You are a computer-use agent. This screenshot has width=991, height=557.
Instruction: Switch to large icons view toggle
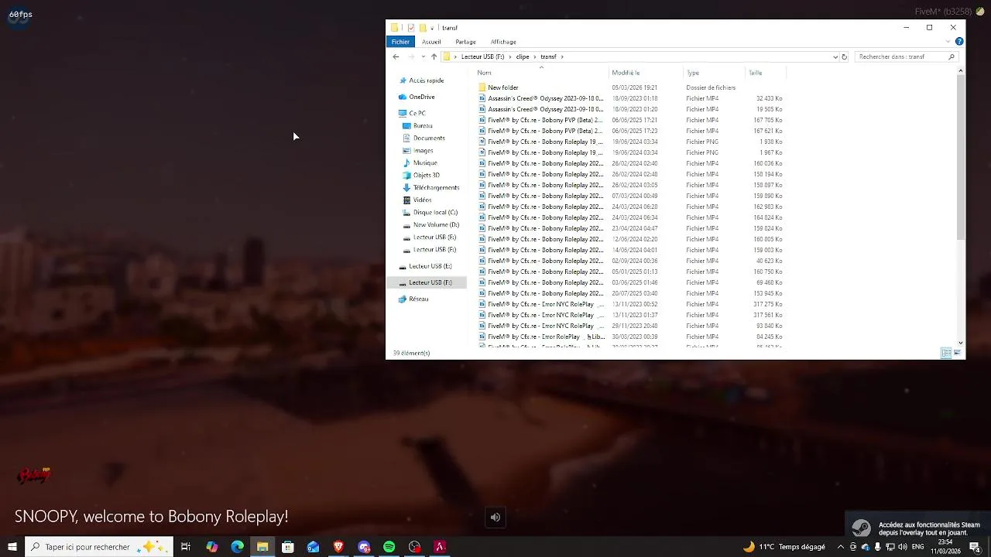click(958, 353)
